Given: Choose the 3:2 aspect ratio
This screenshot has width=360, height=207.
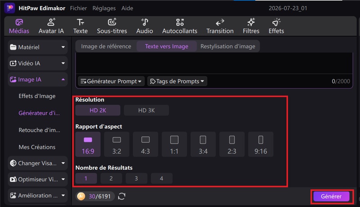Looking at the screenshot, I should pos(117,144).
